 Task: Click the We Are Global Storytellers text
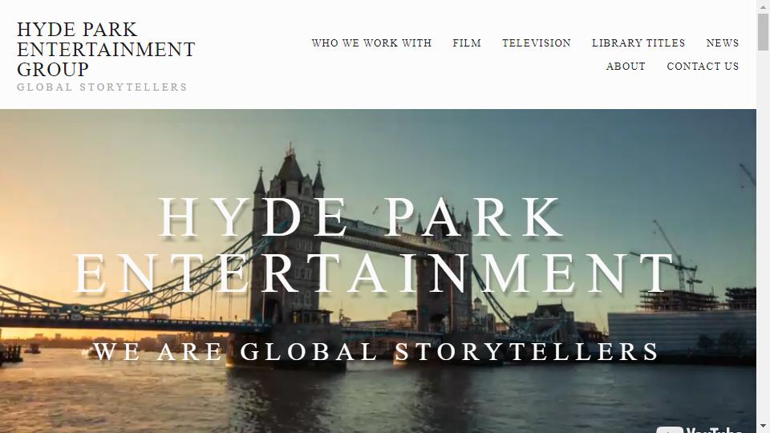tap(375, 351)
